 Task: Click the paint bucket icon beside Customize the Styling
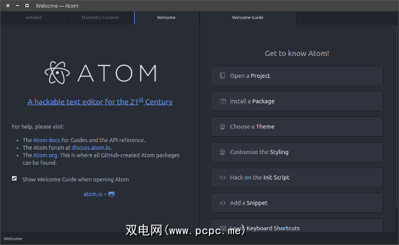point(222,152)
